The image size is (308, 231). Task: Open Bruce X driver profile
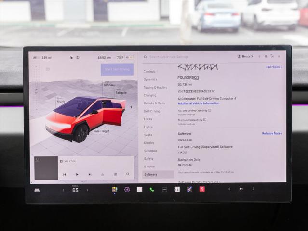coord(245,56)
